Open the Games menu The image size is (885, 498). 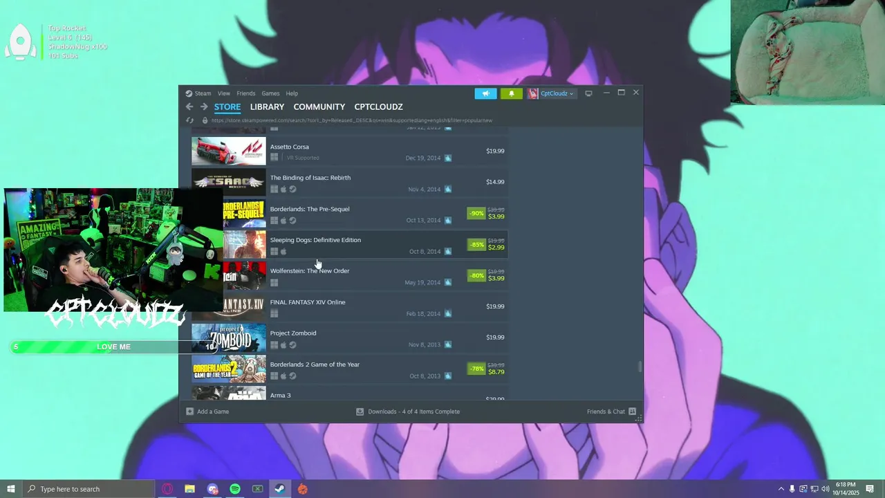270,93
